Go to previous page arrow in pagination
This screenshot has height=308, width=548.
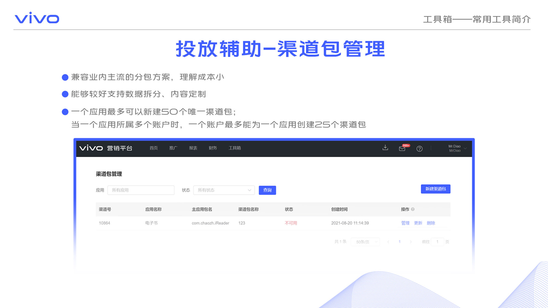coord(388,242)
